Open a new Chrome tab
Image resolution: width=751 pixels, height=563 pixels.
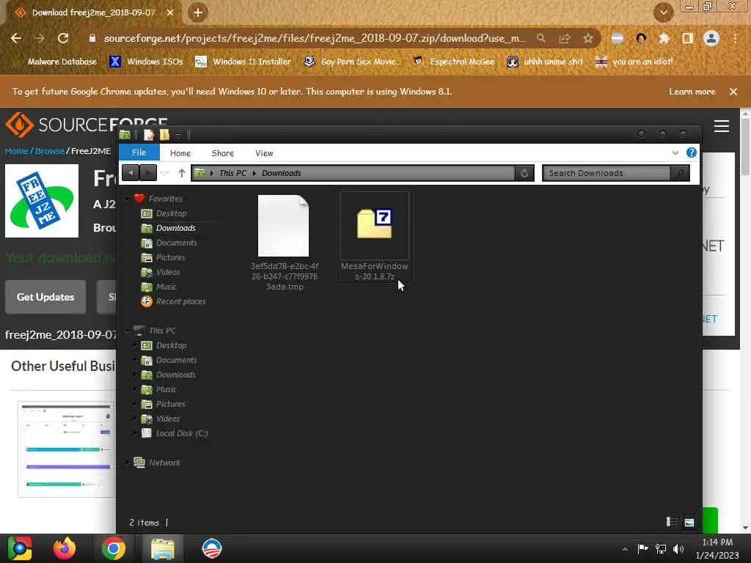[x=198, y=12]
